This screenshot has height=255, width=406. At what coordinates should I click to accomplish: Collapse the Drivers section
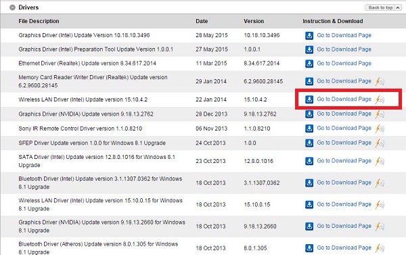tap(12, 7)
